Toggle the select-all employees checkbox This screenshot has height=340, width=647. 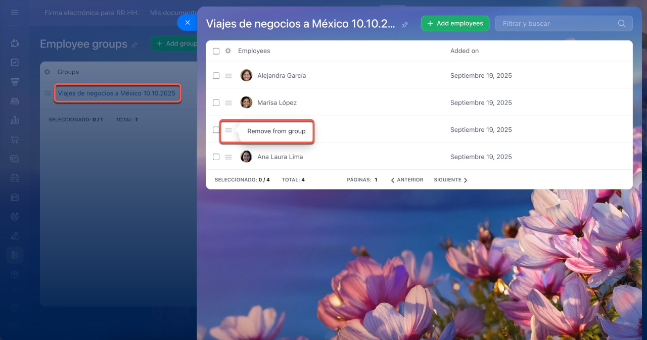[x=216, y=51]
